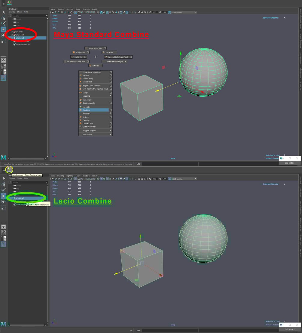Viewport: 302px width, 333px height.
Task: Open Outliner search dropdown arrow in Maya Standard window
Action: 47,16
